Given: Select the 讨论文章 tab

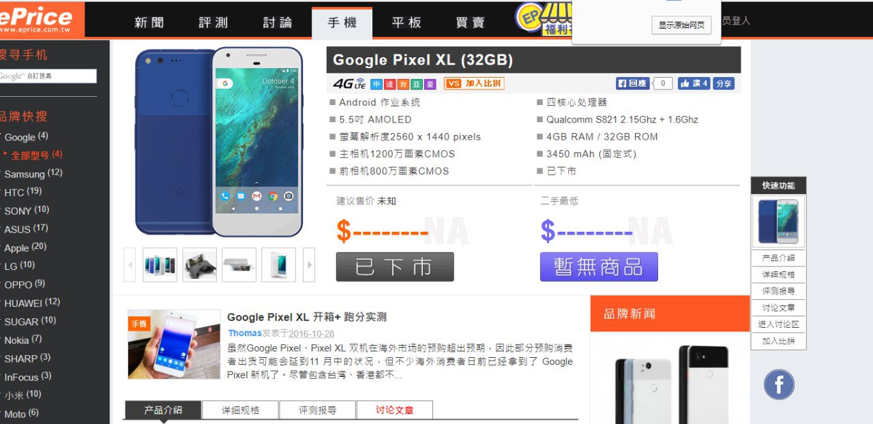Looking at the screenshot, I should pyautogui.click(x=395, y=410).
